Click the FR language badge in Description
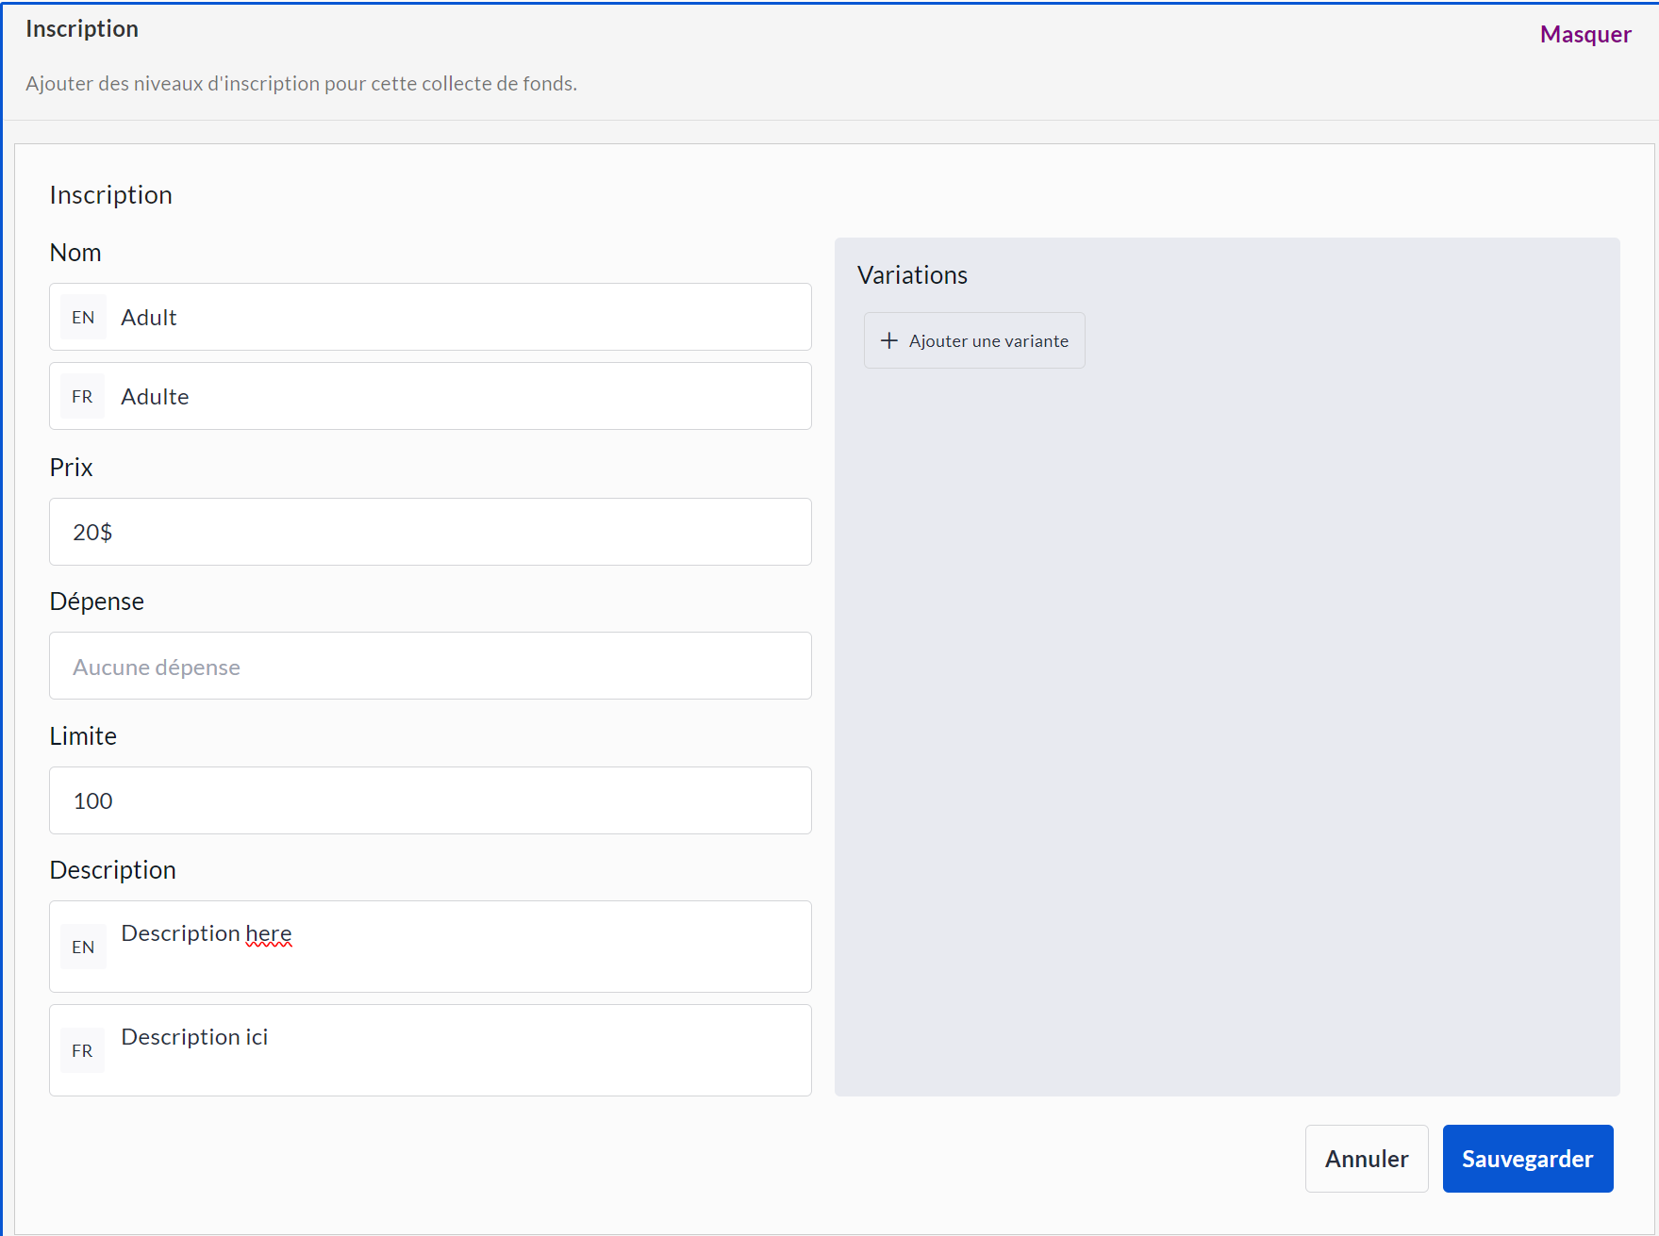This screenshot has width=1659, height=1236. [83, 1050]
